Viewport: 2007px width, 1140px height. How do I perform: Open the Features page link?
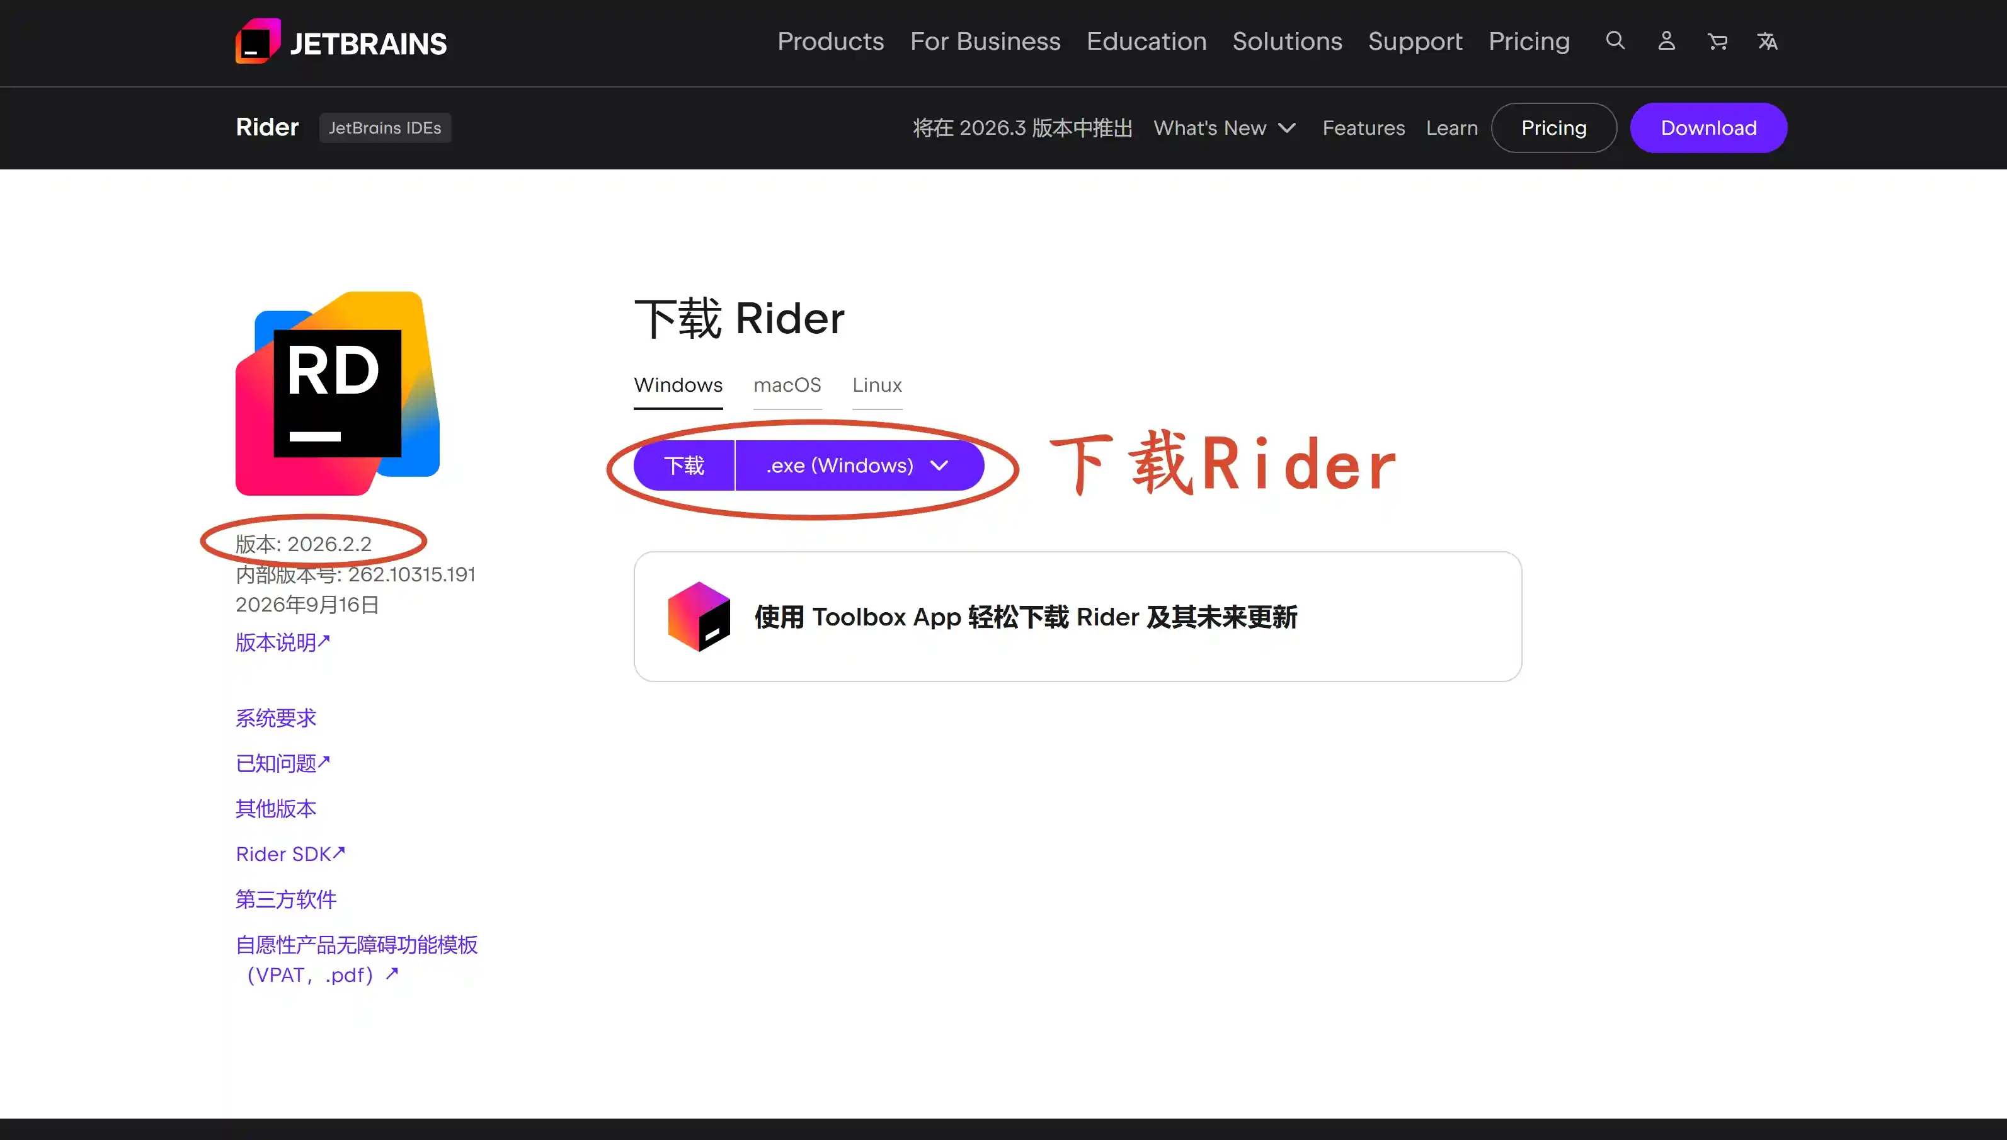[x=1363, y=128]
